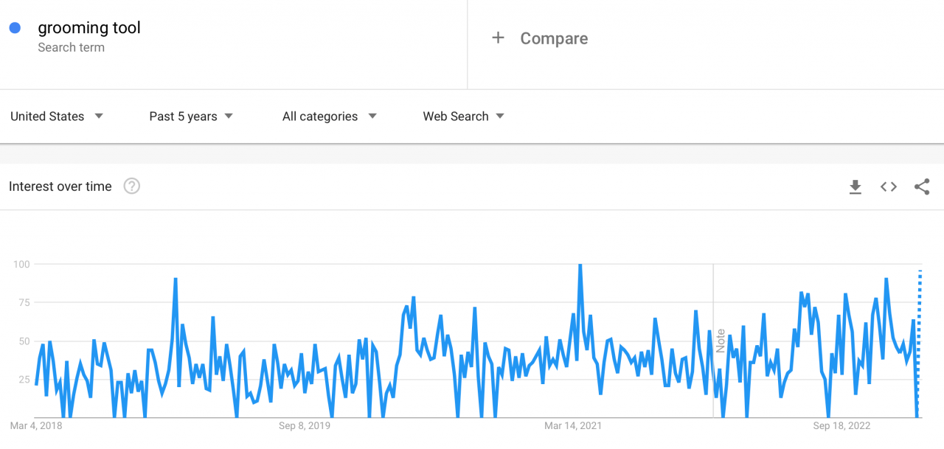
Task: Click the plus icon next to Compare
Action: point(499,38)
